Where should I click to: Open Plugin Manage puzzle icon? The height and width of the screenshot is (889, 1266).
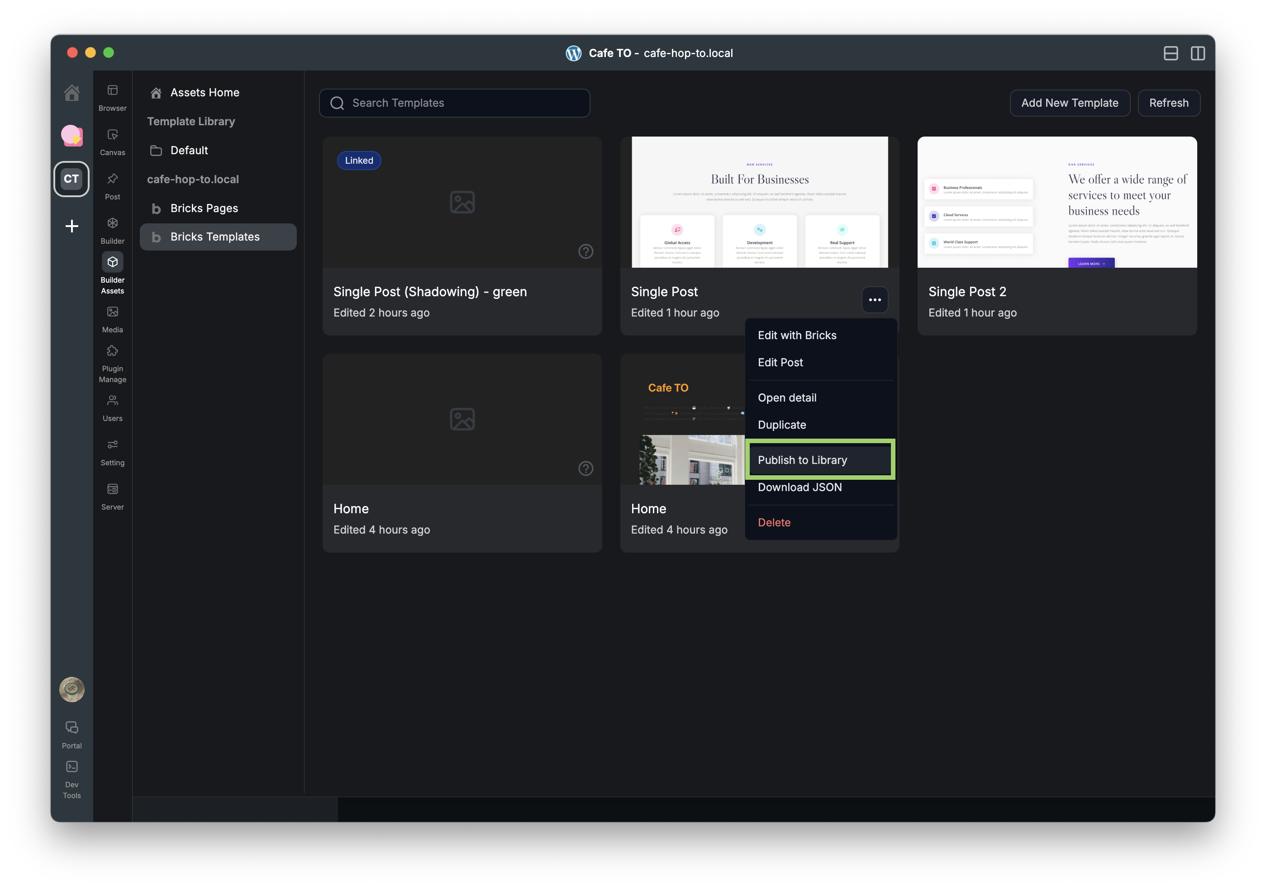113,351
